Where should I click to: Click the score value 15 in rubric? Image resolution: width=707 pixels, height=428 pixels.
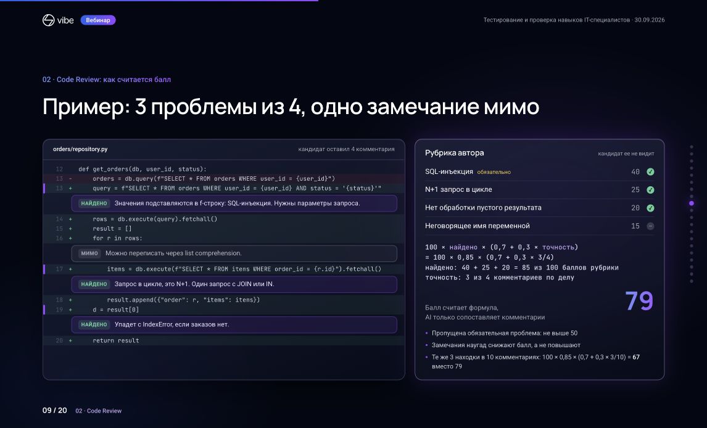635,226
